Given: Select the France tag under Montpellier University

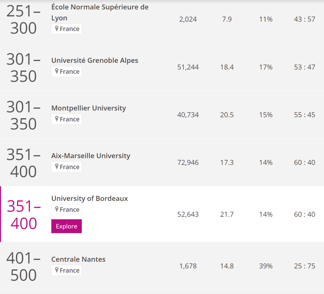Looking at the screenshot, I should pyautogui.click(x=67, y=119).
